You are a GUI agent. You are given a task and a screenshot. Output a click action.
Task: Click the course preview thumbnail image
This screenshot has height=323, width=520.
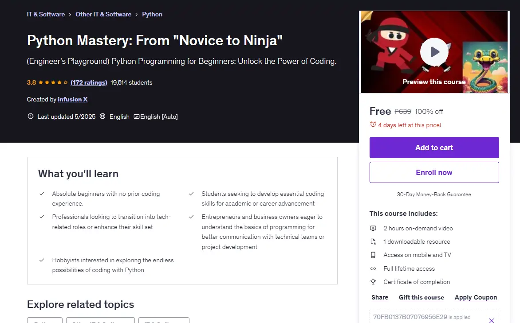tap(434, 52)
